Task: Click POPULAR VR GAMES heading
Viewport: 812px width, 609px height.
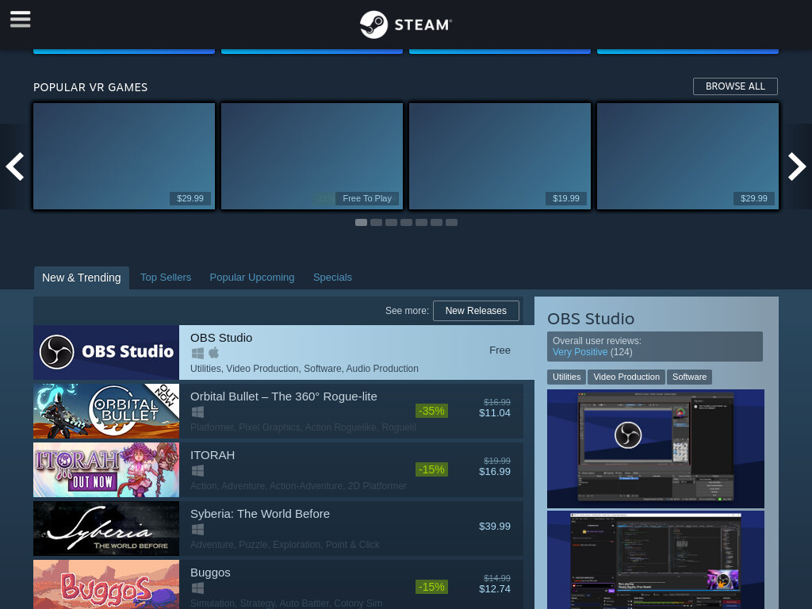Action: (x=90, y=87)
